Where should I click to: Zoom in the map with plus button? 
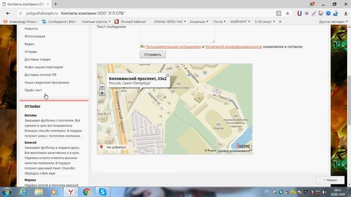click(x=102, y=93)
